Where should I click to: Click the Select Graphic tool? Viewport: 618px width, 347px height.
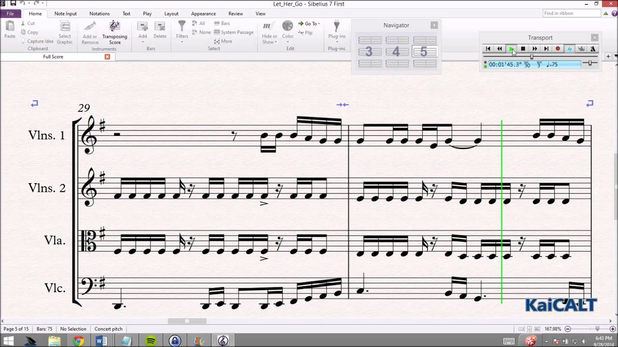coord(65,33)
